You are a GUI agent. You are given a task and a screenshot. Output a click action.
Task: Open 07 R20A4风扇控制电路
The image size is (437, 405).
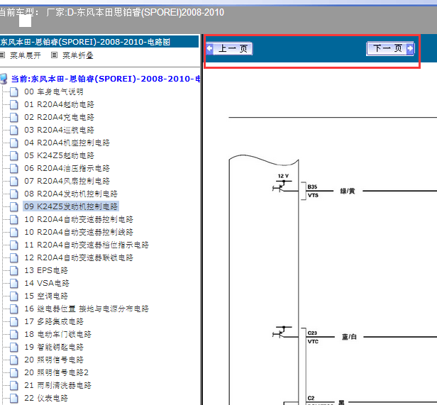coord(67,181)
